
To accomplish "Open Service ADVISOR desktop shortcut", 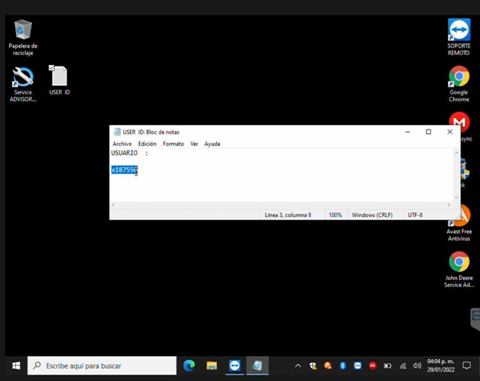I will 23,77.
